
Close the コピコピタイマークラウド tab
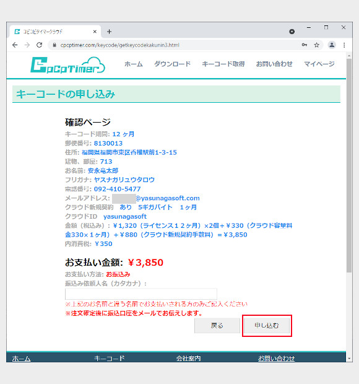point(95,32)
